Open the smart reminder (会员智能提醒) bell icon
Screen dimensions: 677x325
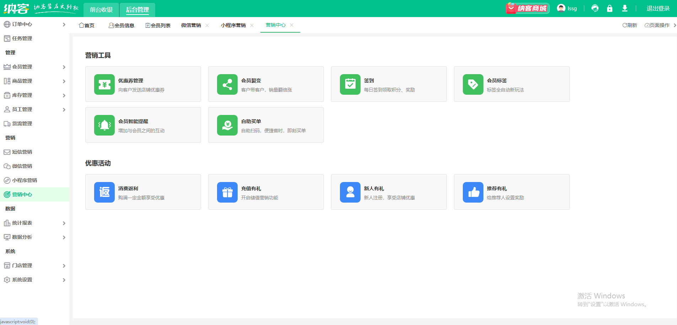click(x=104, y=125)
